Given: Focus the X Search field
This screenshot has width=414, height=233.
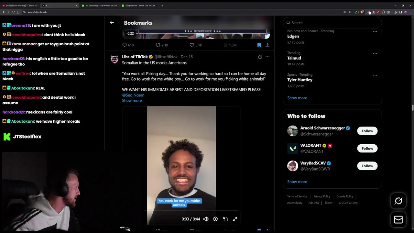Looking at the screenshot, I should [332, 23].
